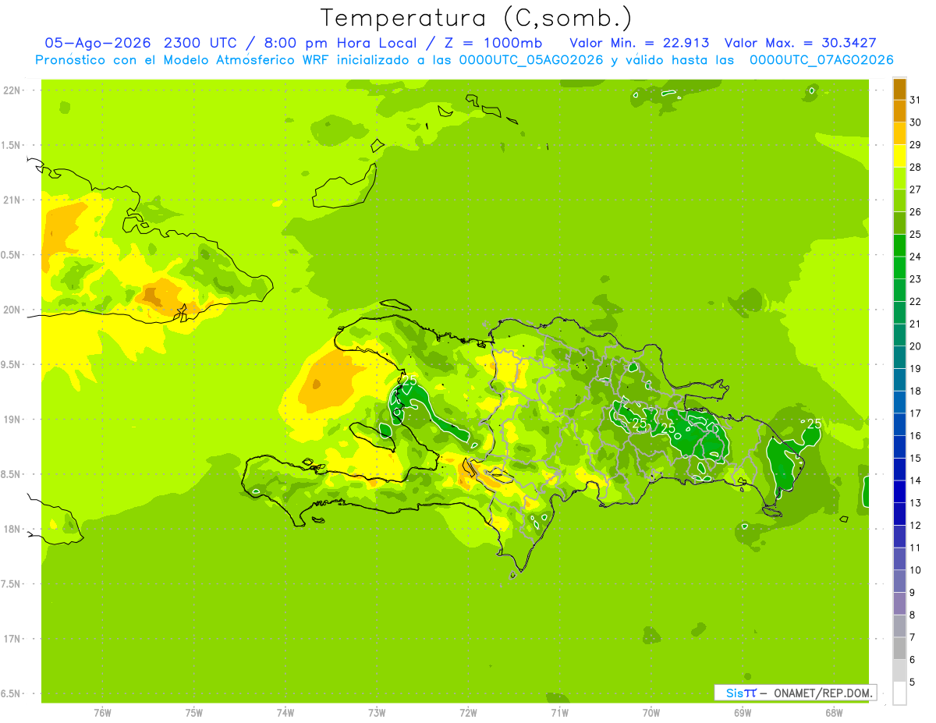936x723 pixels.
Task: Click the '22N' latitude axis label
Action: [x=12, y=90]
